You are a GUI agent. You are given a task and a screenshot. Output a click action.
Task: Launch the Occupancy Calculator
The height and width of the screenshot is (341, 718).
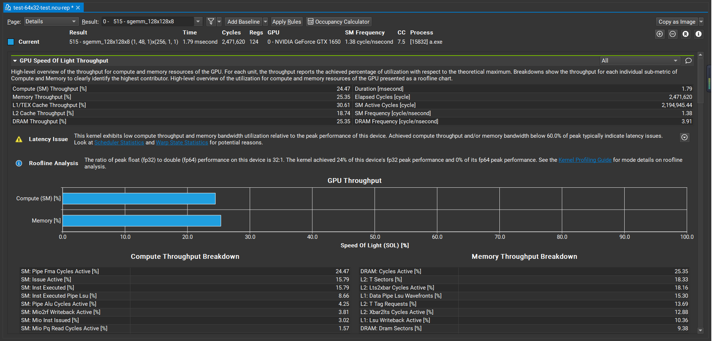pos(338,21)
